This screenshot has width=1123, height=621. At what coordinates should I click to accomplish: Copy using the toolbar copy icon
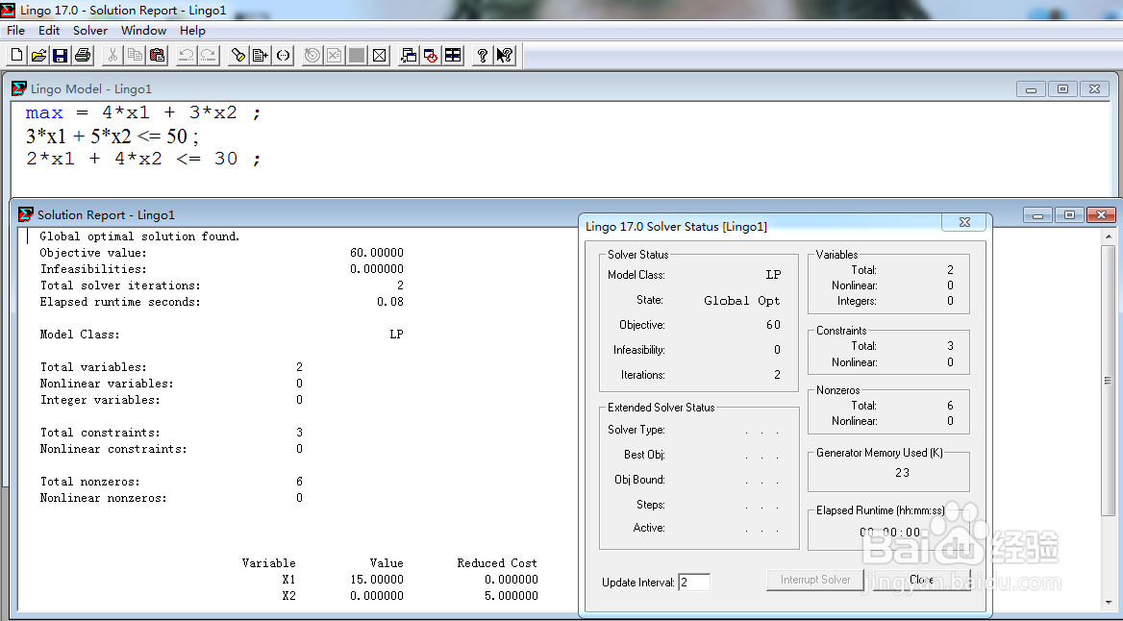(135, 55)
